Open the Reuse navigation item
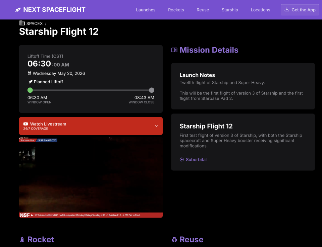The height and width of the screenshot is (247, 322). tap(203, 10)
